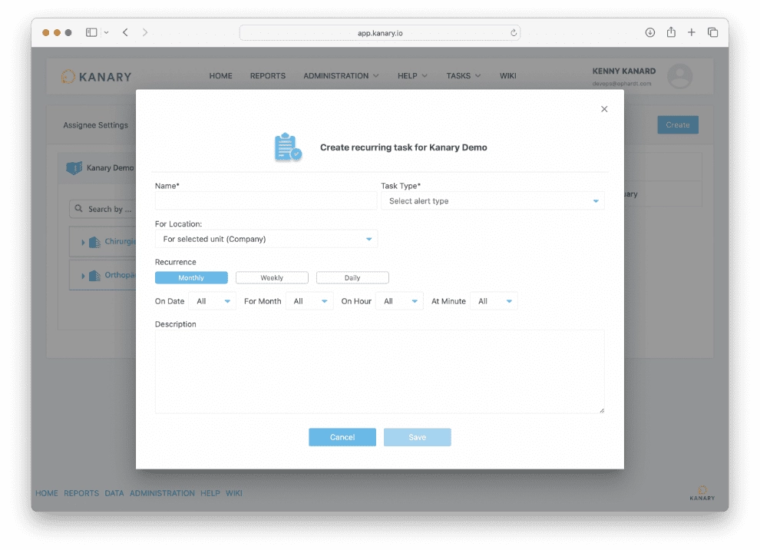
Task: Select Daily recurrence
Action: coord(352,277)
